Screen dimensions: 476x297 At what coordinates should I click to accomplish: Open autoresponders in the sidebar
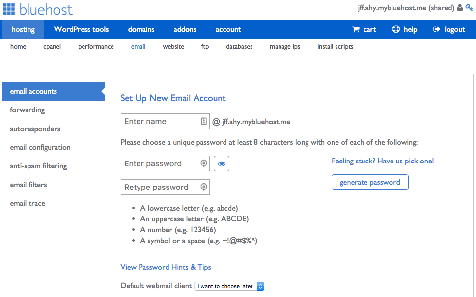pyautogui.click(x=35, y=129)
